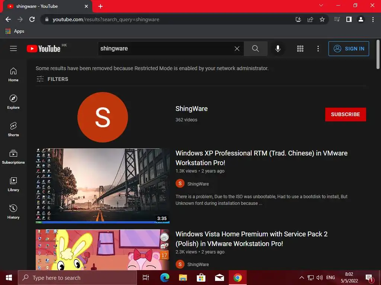Open taskbar clock showing 8:02
This screenshot has width=381, height=285.
[349, 278]
